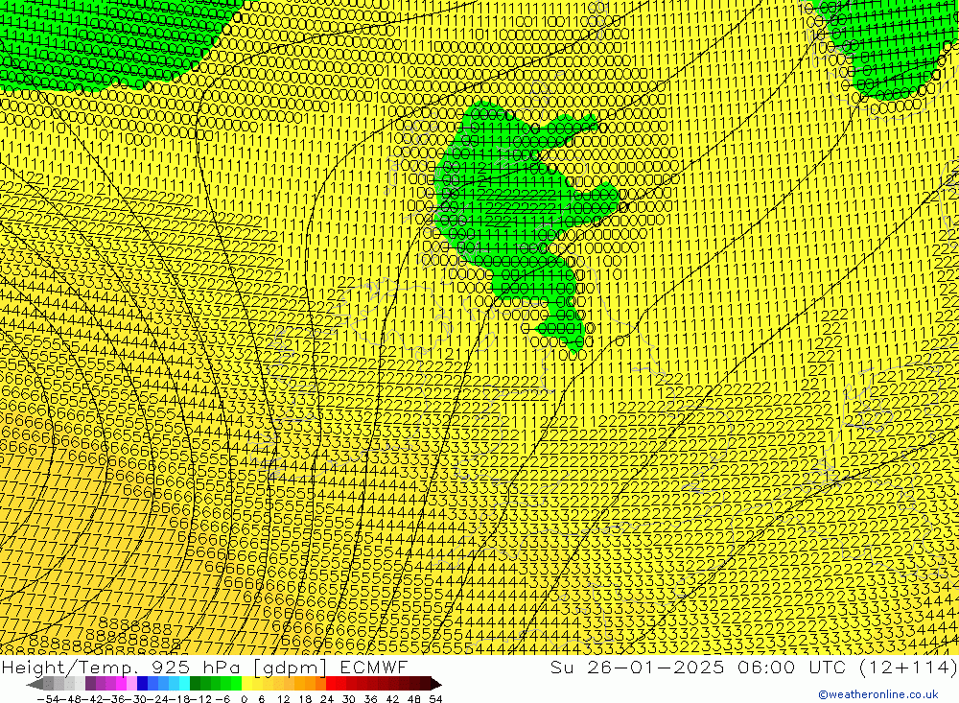
Task: Click the "ECMWF" model label
Action: tap(374, 667)
